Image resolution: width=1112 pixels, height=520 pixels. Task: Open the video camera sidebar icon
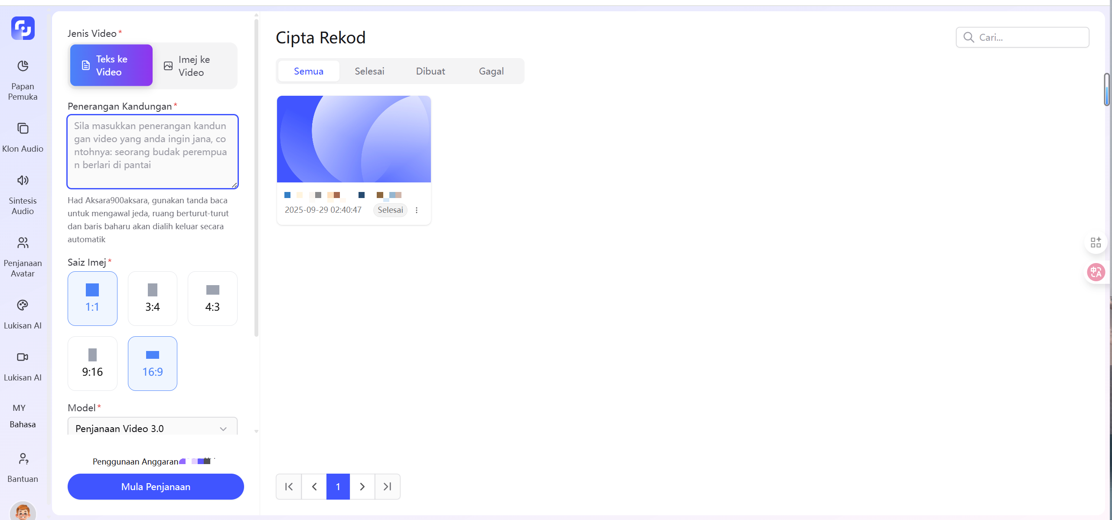pyautogui.click(x=23, y=357)
